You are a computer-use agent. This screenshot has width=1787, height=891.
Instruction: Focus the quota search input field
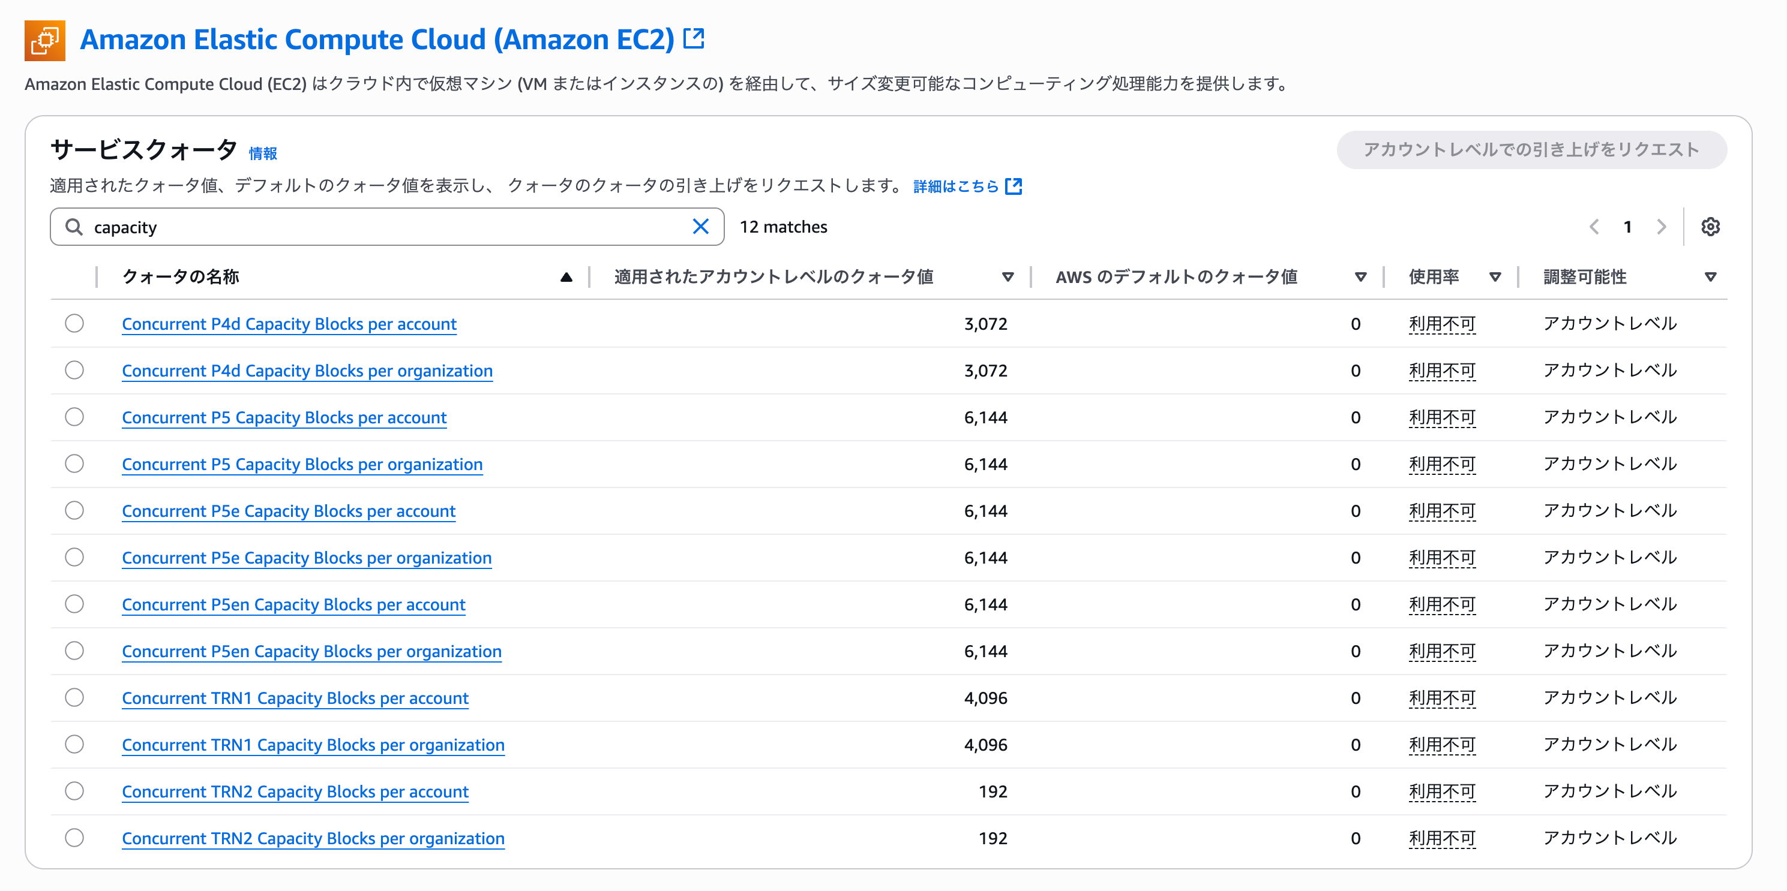click(387, 227)
